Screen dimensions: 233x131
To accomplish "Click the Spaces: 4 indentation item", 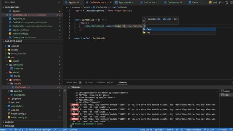I will tap(159, 130).
